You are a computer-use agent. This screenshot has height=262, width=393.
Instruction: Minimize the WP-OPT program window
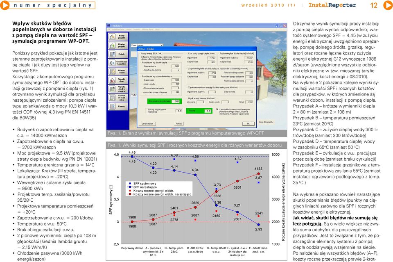pyautogui.click(x=277, y=25)
